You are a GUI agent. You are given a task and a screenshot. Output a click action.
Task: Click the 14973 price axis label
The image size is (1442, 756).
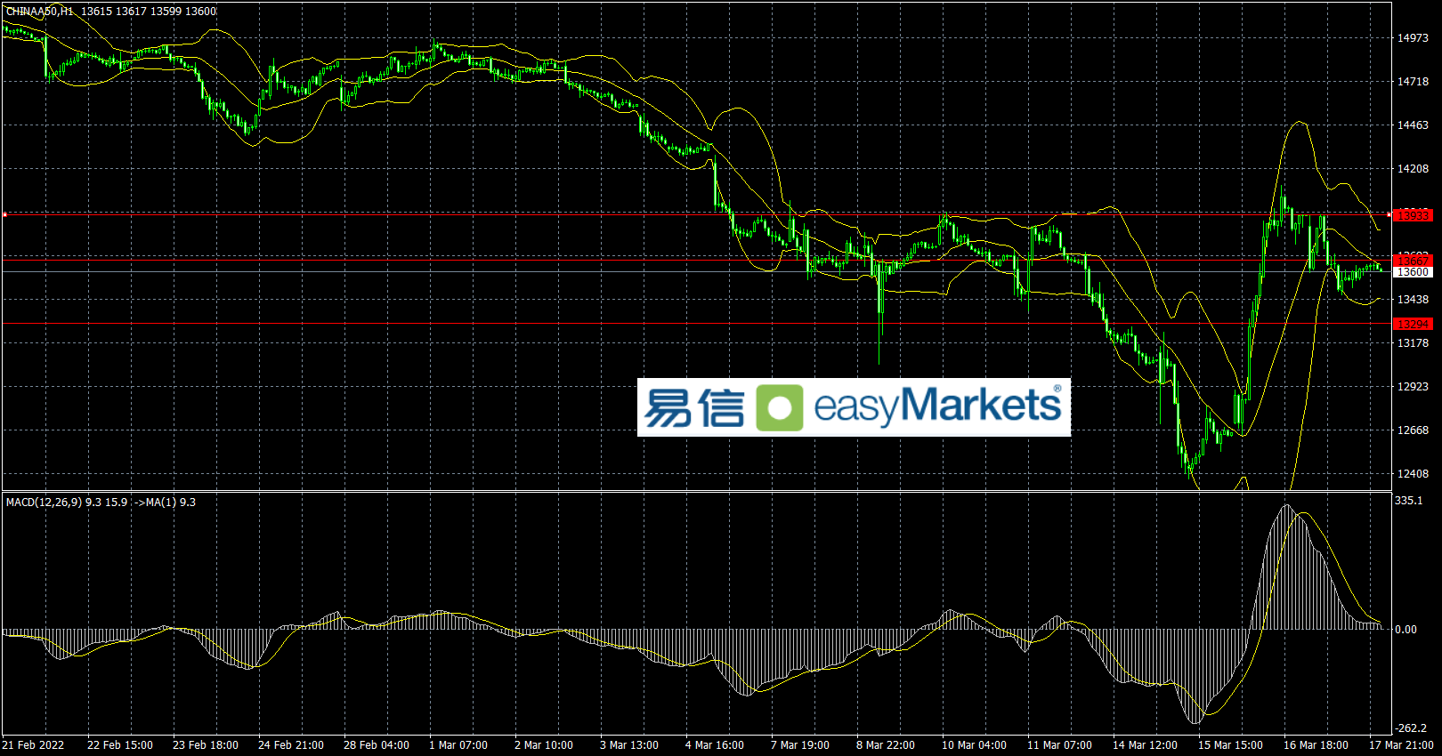(x=1413, y=38)
